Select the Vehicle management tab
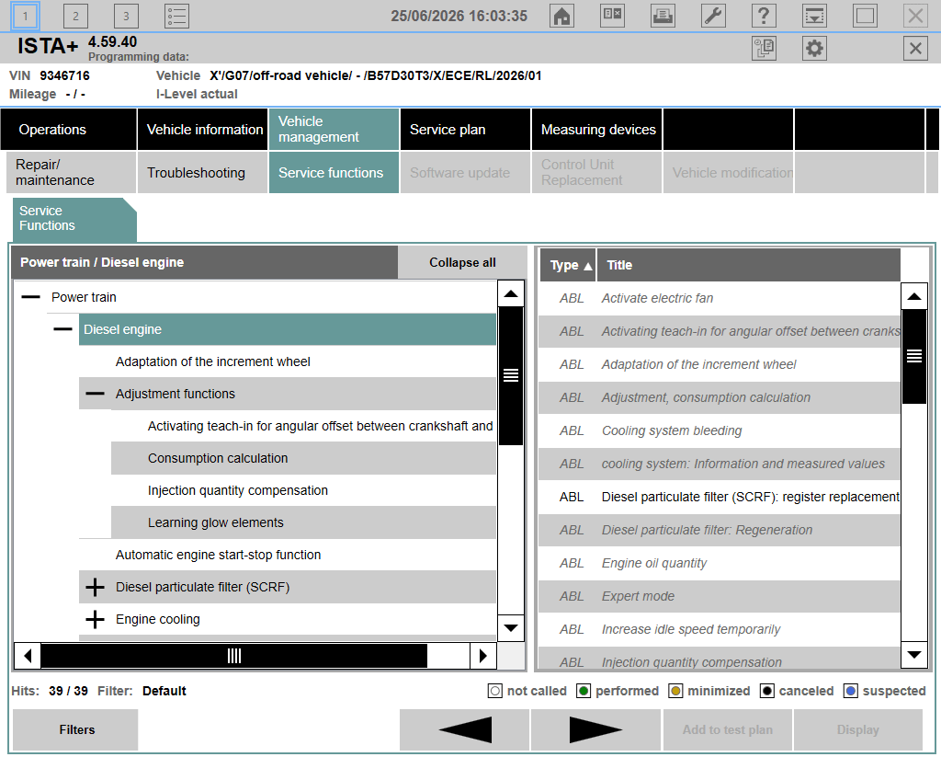Screen dimensions: 941x757 (334, 129)
